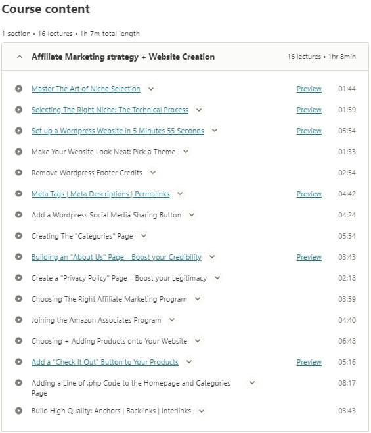Viewport: 371px width, 433px height.
Task: Preview the Set up a Wordpress Website lecture
Action: 309,131
